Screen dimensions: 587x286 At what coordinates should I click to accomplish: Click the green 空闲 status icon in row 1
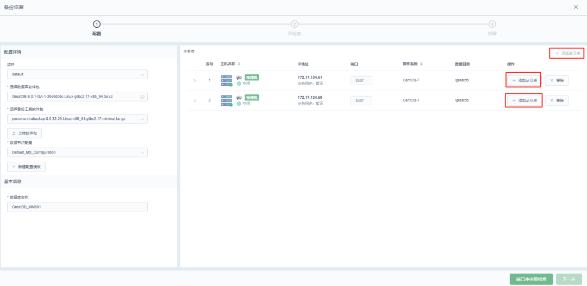pos(239,84)
